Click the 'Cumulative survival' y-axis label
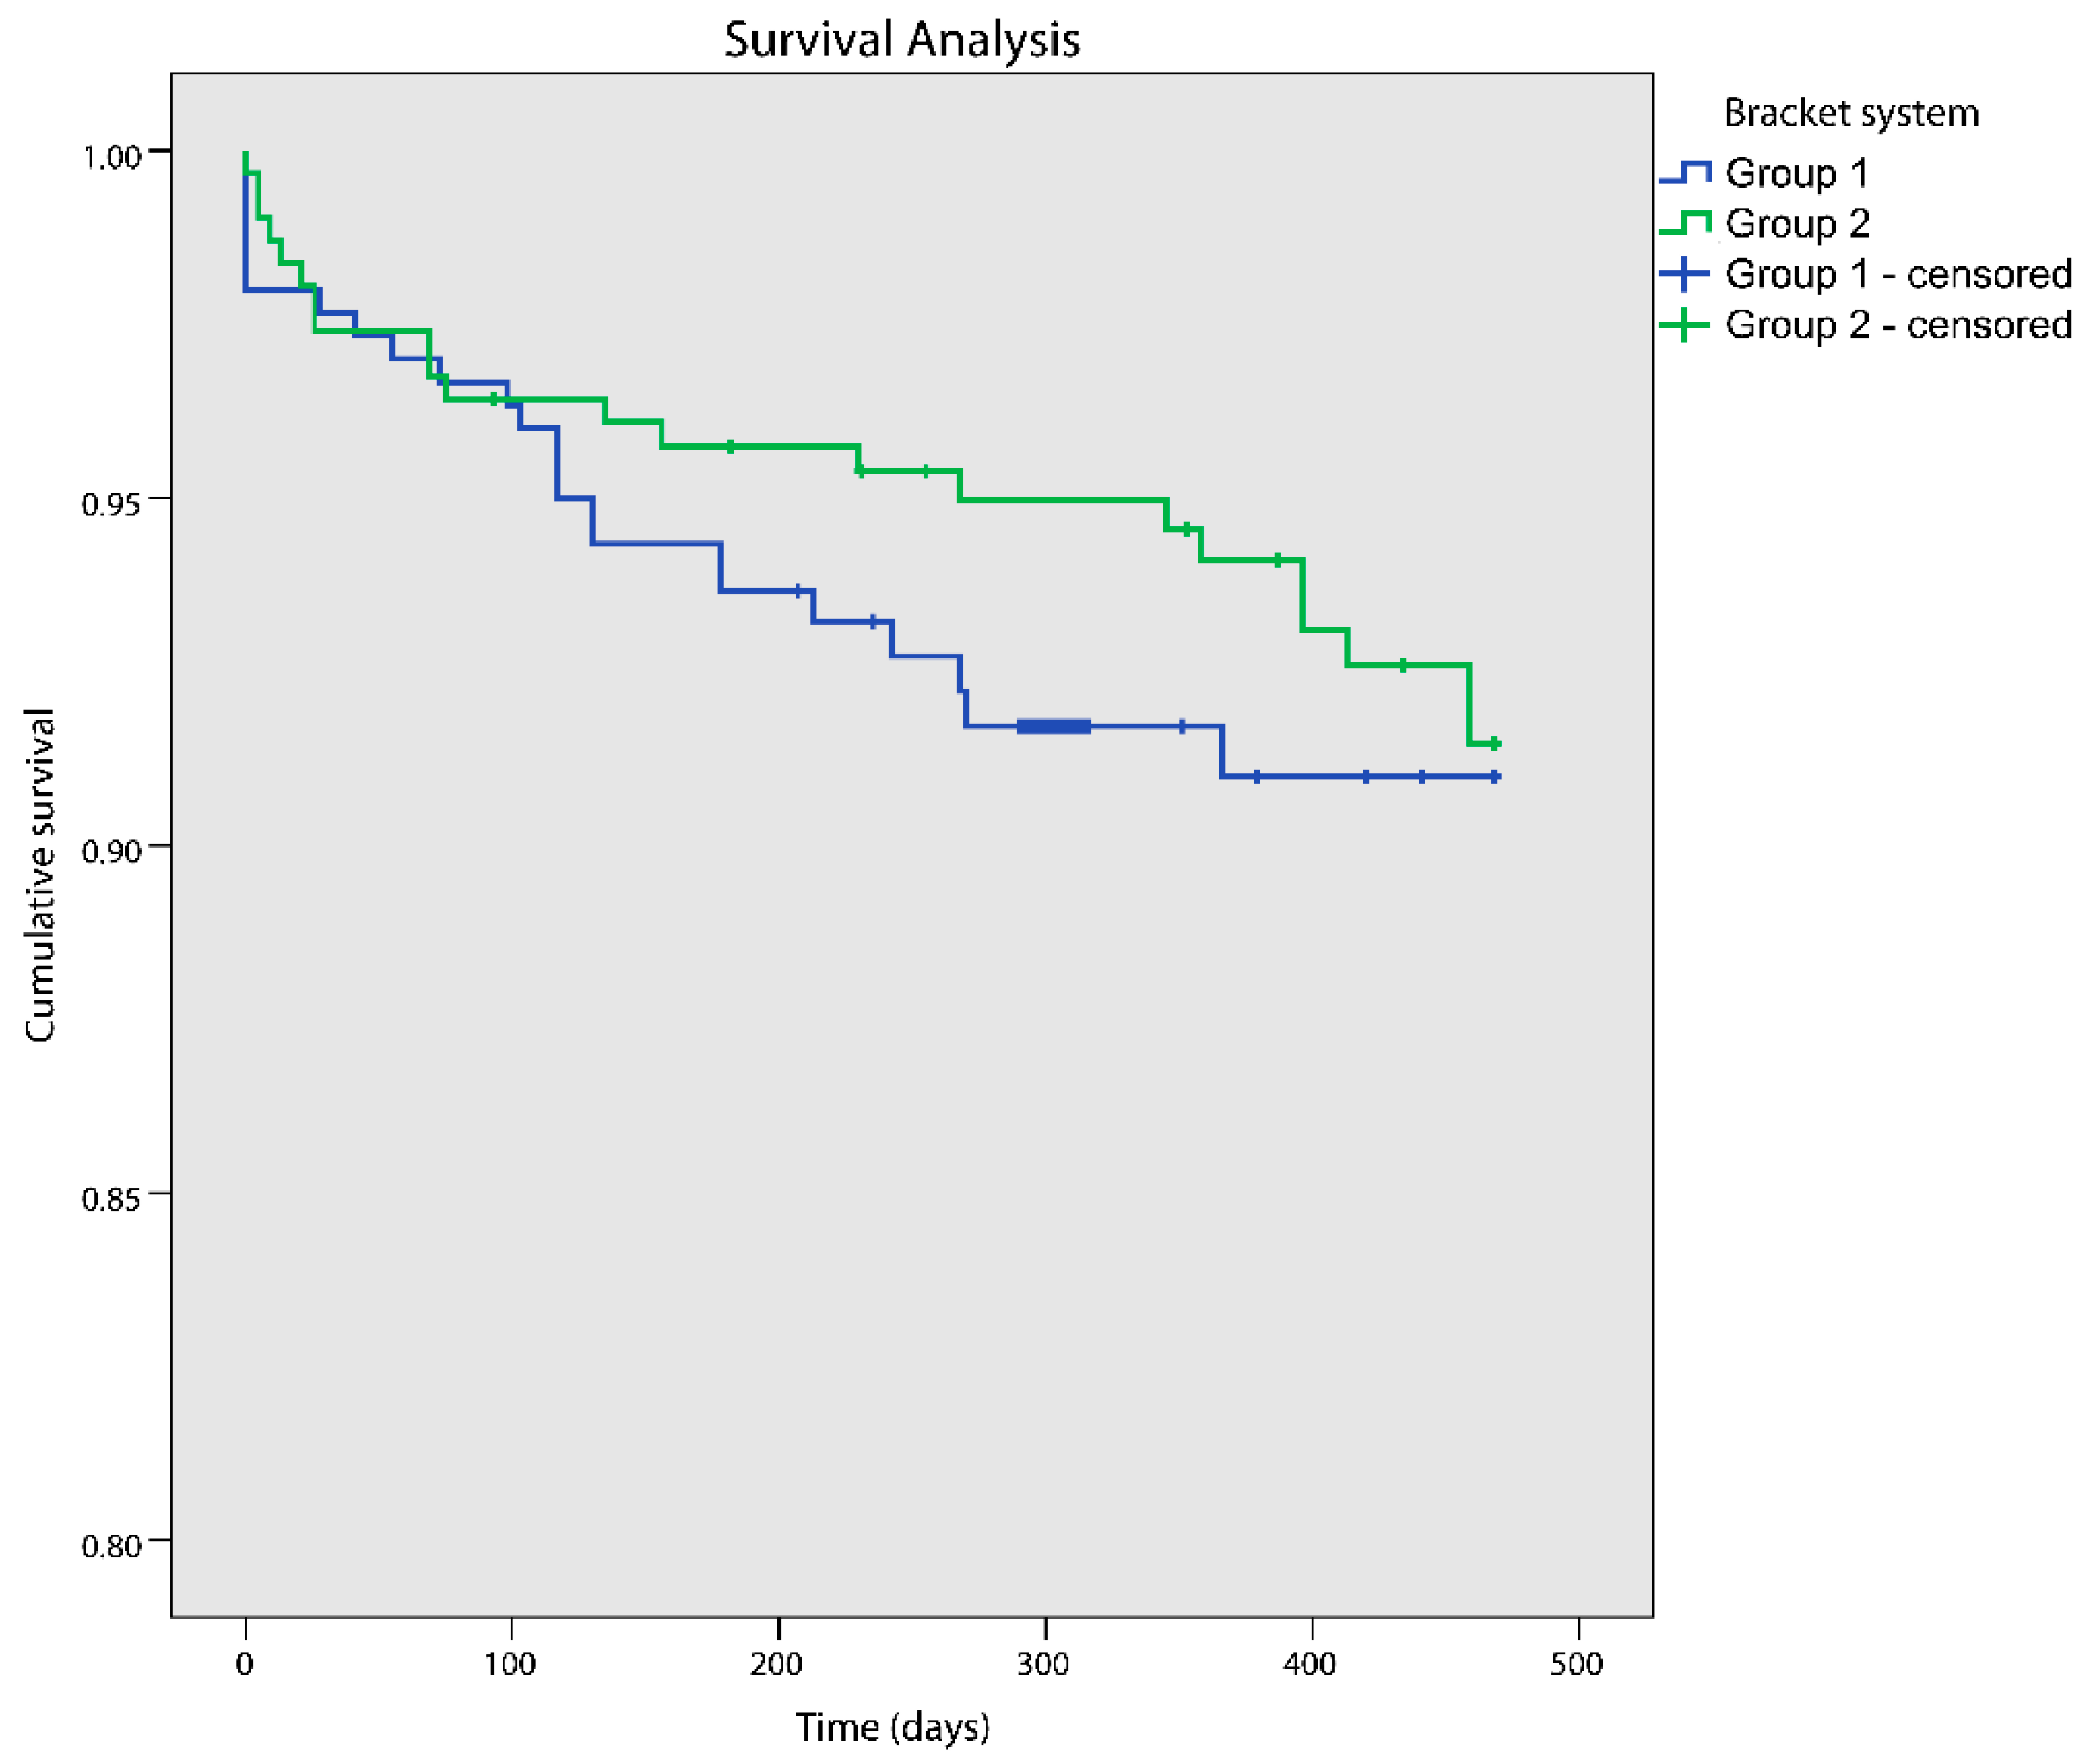 click(x=40, y=875)
